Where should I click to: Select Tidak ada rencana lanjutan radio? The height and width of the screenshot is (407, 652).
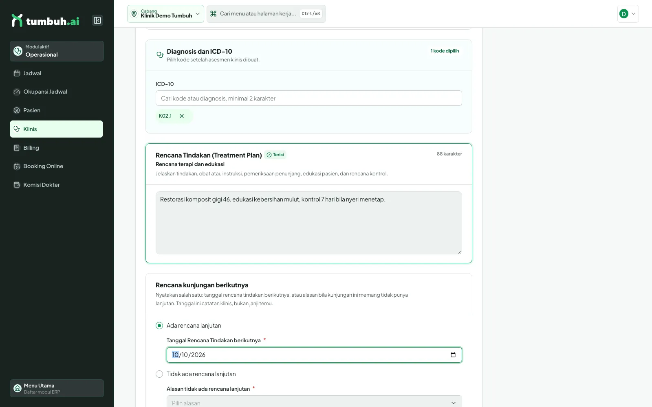point(159,374)
